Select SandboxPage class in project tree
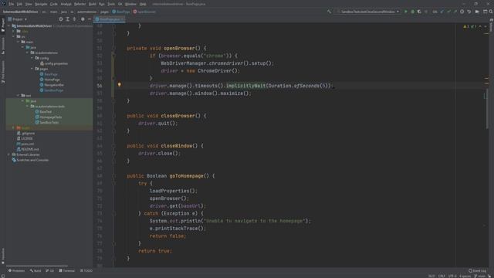 (x=52, y=90)
